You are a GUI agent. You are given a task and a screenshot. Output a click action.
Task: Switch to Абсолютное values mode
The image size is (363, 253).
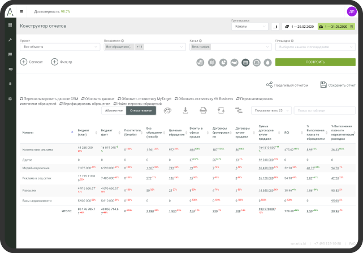pyautogui.click(x=114, y=111)
